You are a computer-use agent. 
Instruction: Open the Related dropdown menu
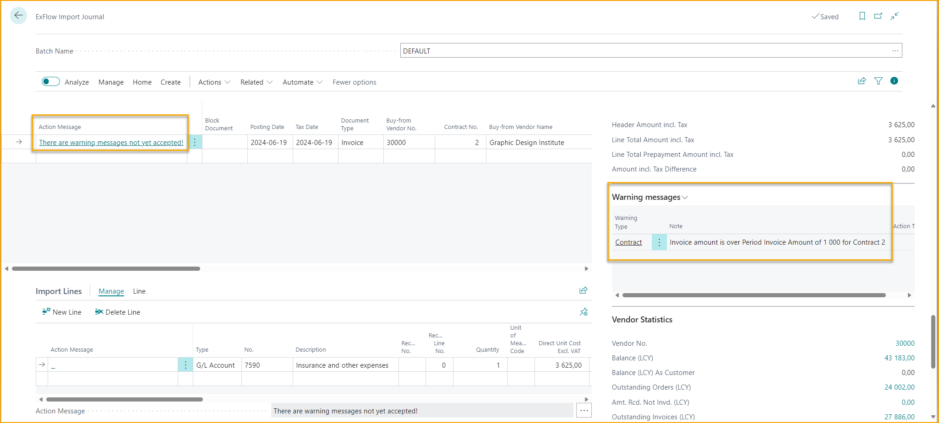click(256, 82)
